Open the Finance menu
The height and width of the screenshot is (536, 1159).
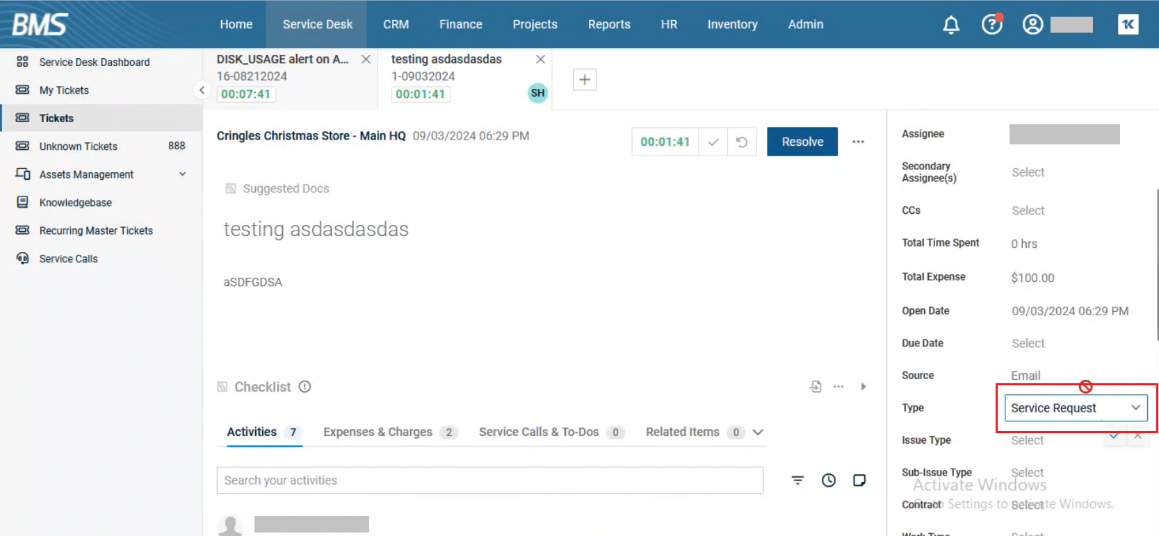click(x=460, y=24)
